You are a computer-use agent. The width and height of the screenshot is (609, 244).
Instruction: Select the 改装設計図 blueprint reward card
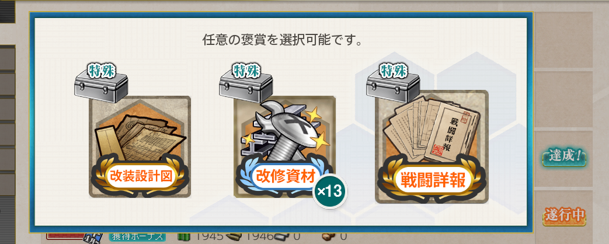pyautogui.click(x=140, y=147)
